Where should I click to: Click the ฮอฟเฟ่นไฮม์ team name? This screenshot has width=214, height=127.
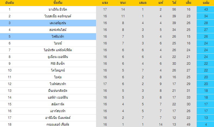58,30
